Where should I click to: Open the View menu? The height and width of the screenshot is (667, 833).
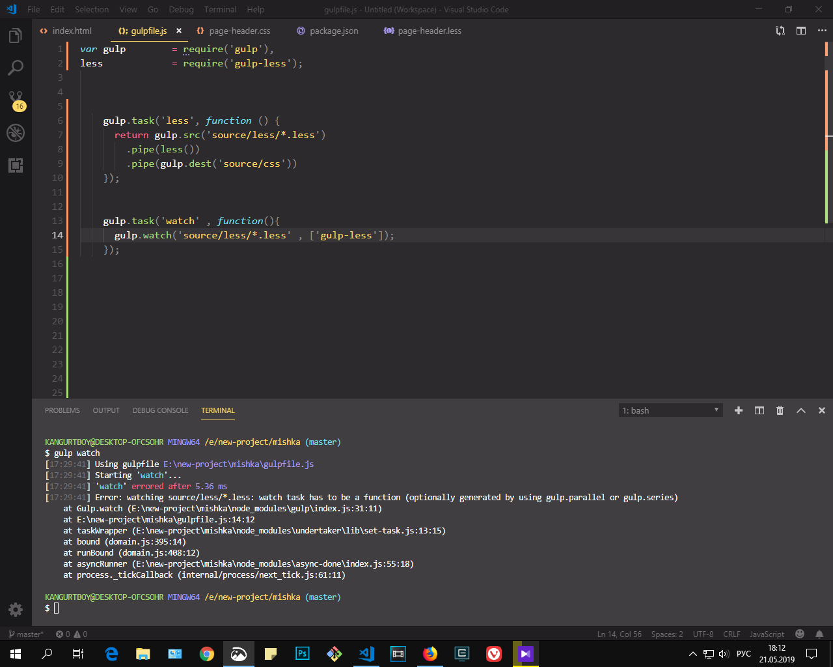tap(128, 9)
